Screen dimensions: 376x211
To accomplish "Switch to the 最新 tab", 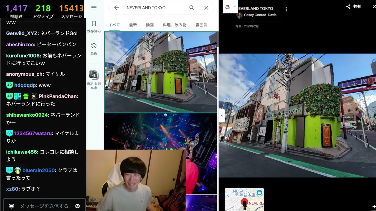I will [x=133, y=25].
